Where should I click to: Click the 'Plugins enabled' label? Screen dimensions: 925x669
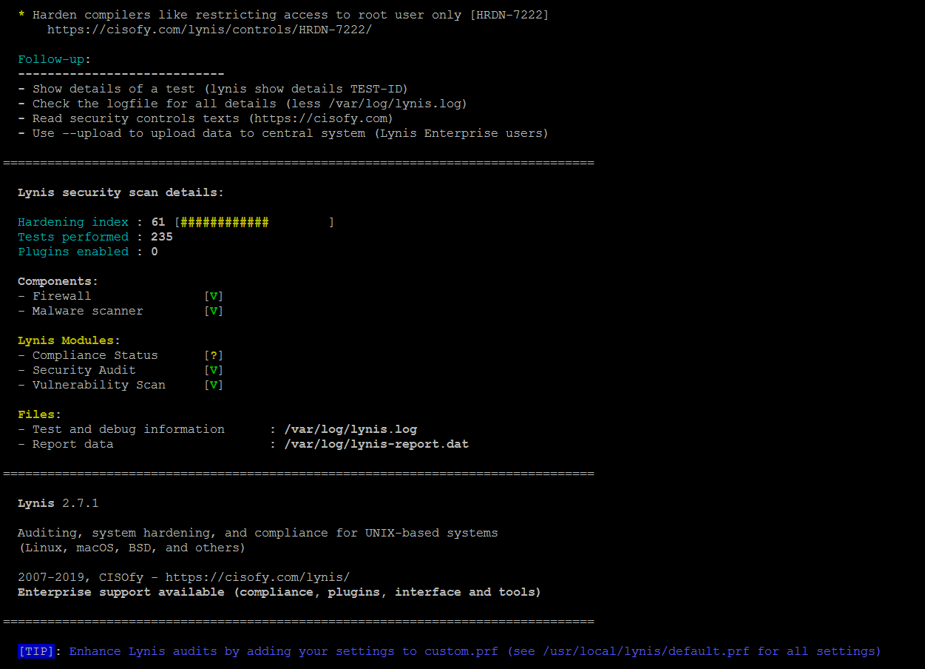click(x=73, y=252)
